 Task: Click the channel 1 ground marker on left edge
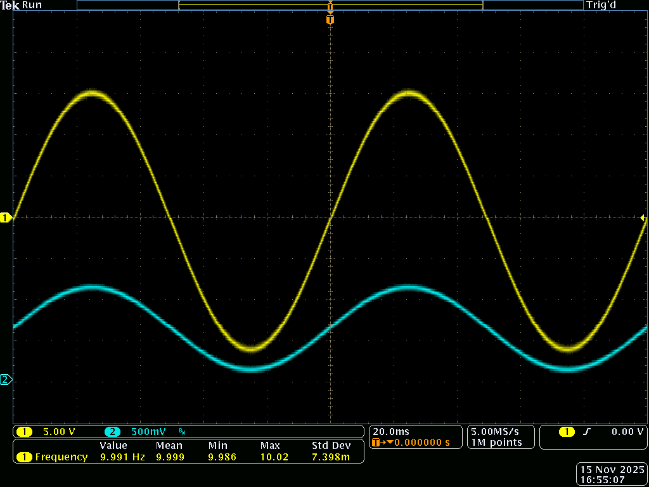click(6, 218)
